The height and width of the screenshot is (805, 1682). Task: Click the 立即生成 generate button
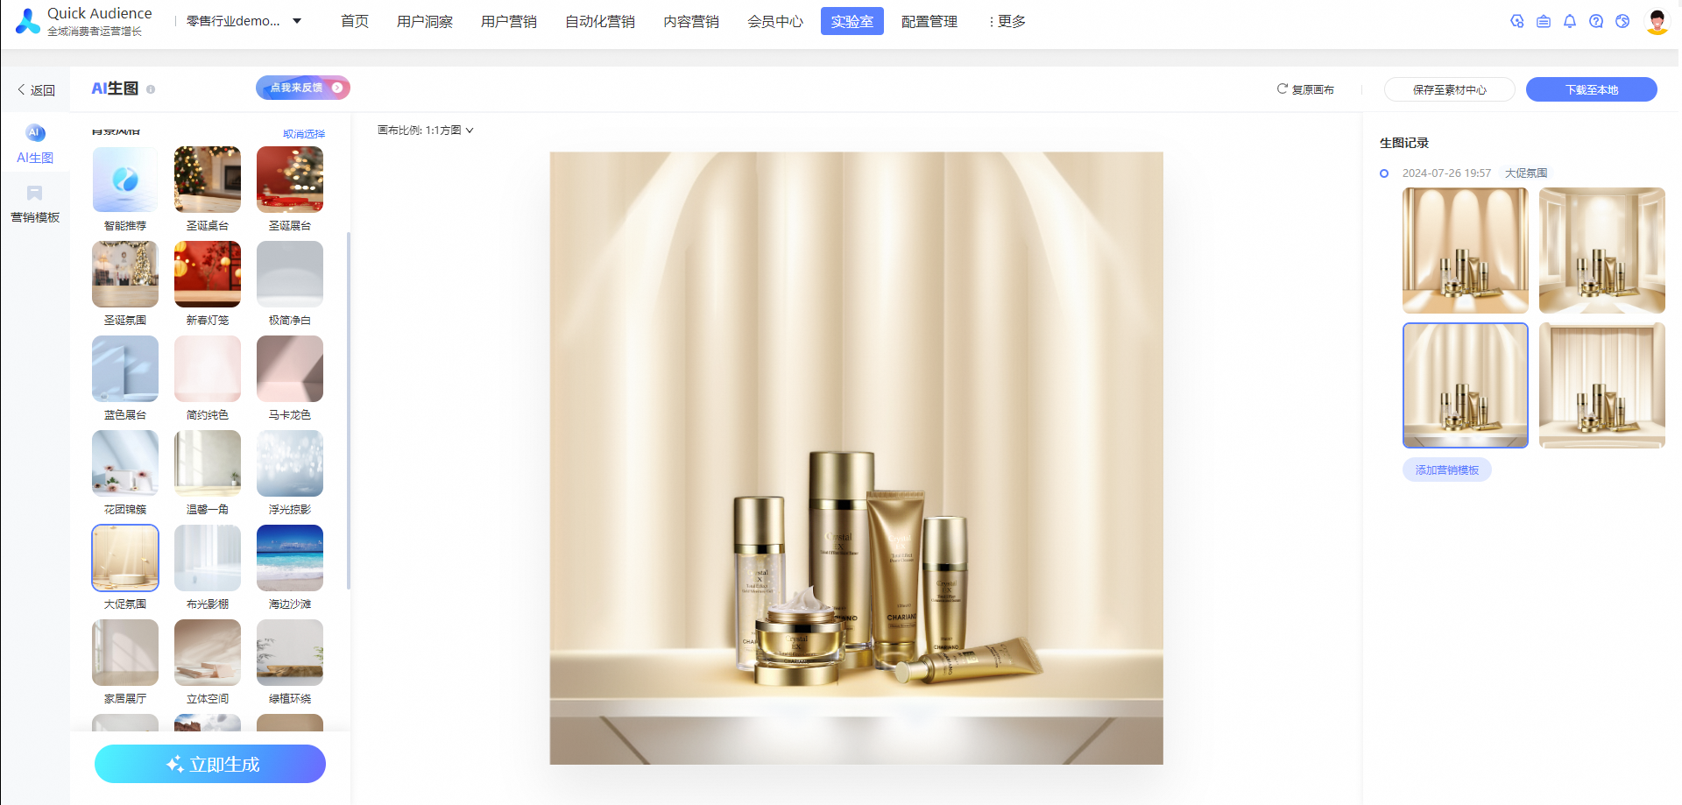(x=210, y=764)
